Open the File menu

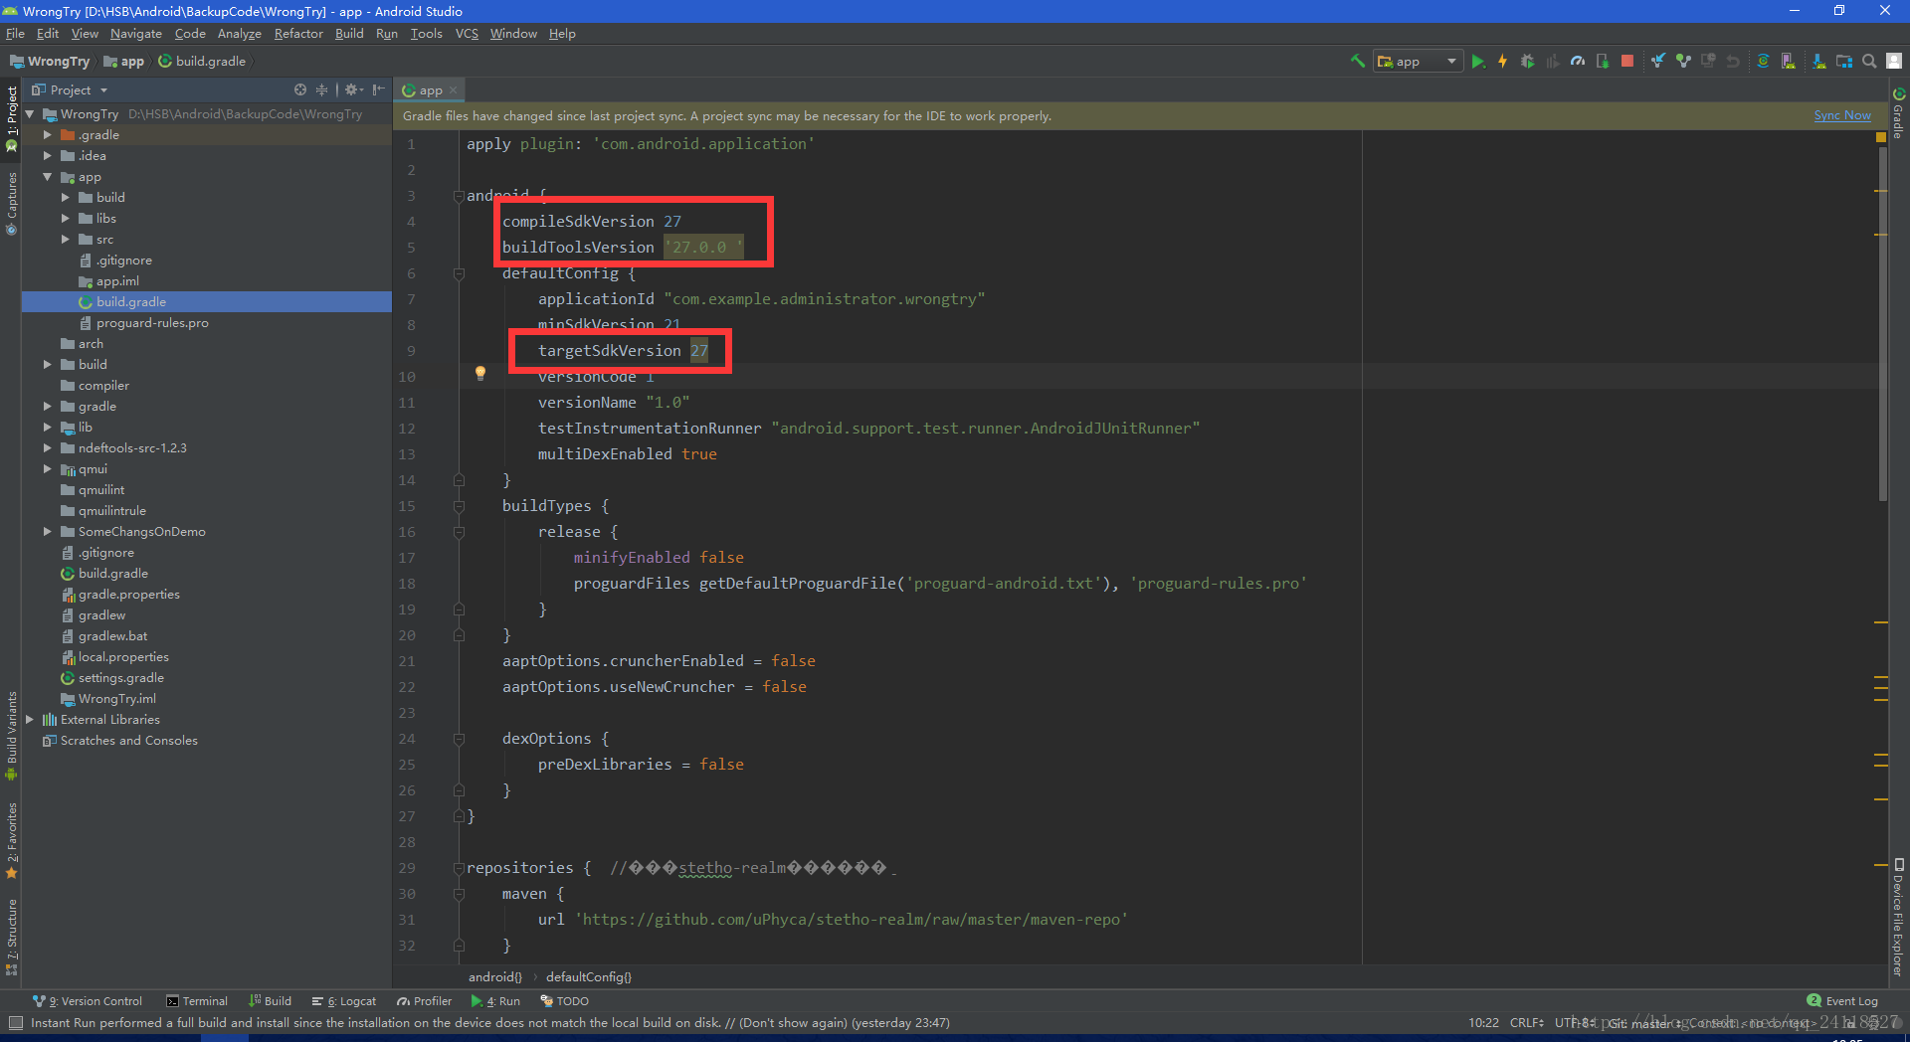15,34
